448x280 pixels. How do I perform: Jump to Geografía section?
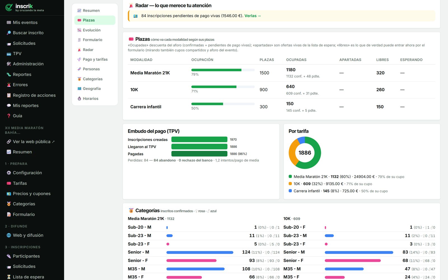click(x=95, y=88)
